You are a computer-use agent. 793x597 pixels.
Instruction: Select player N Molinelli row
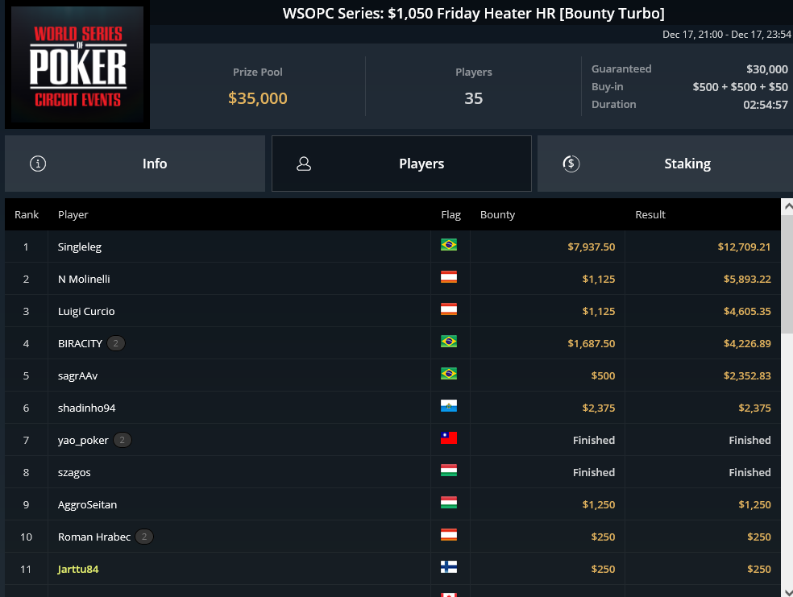[392, 279]
